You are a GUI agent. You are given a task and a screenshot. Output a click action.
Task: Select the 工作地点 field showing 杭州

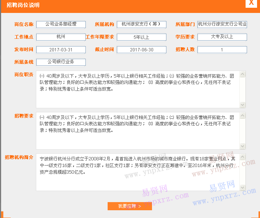coord(61,37)
